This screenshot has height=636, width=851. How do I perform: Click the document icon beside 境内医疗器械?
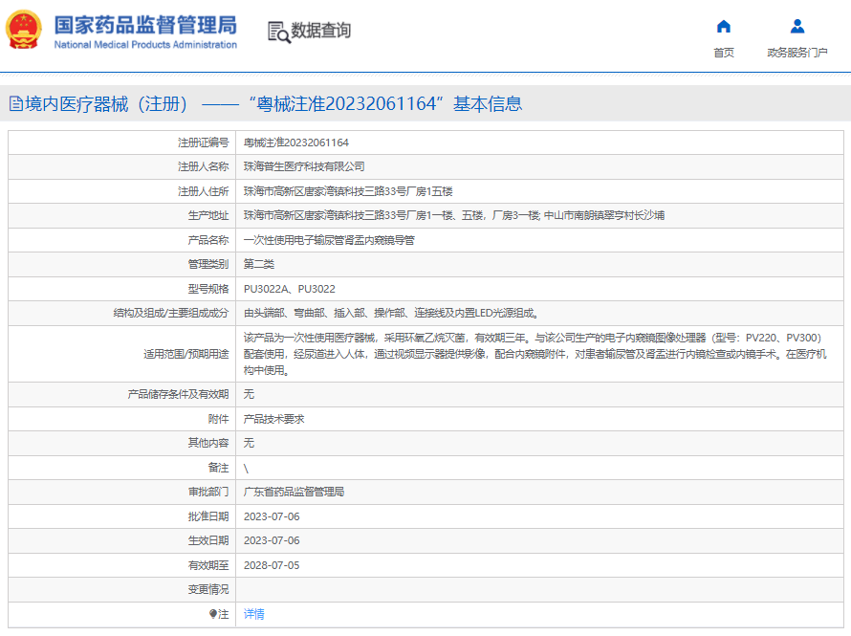pos(16,103)
